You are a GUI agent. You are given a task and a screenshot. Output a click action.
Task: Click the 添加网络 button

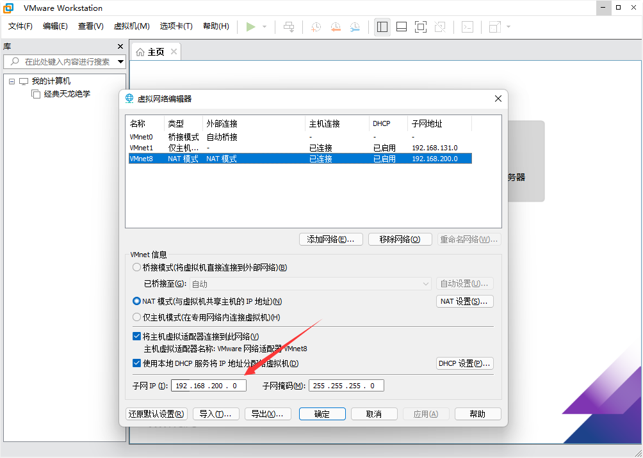tap(330, 239)
